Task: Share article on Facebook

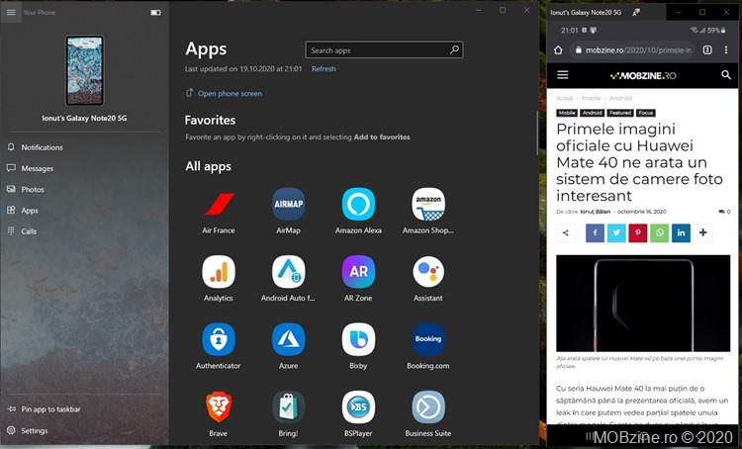Action: 595,232
